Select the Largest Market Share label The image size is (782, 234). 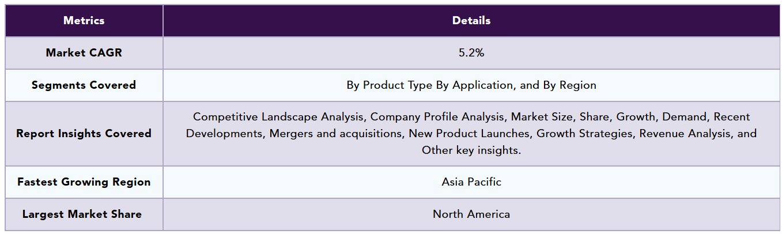point(84,214)
